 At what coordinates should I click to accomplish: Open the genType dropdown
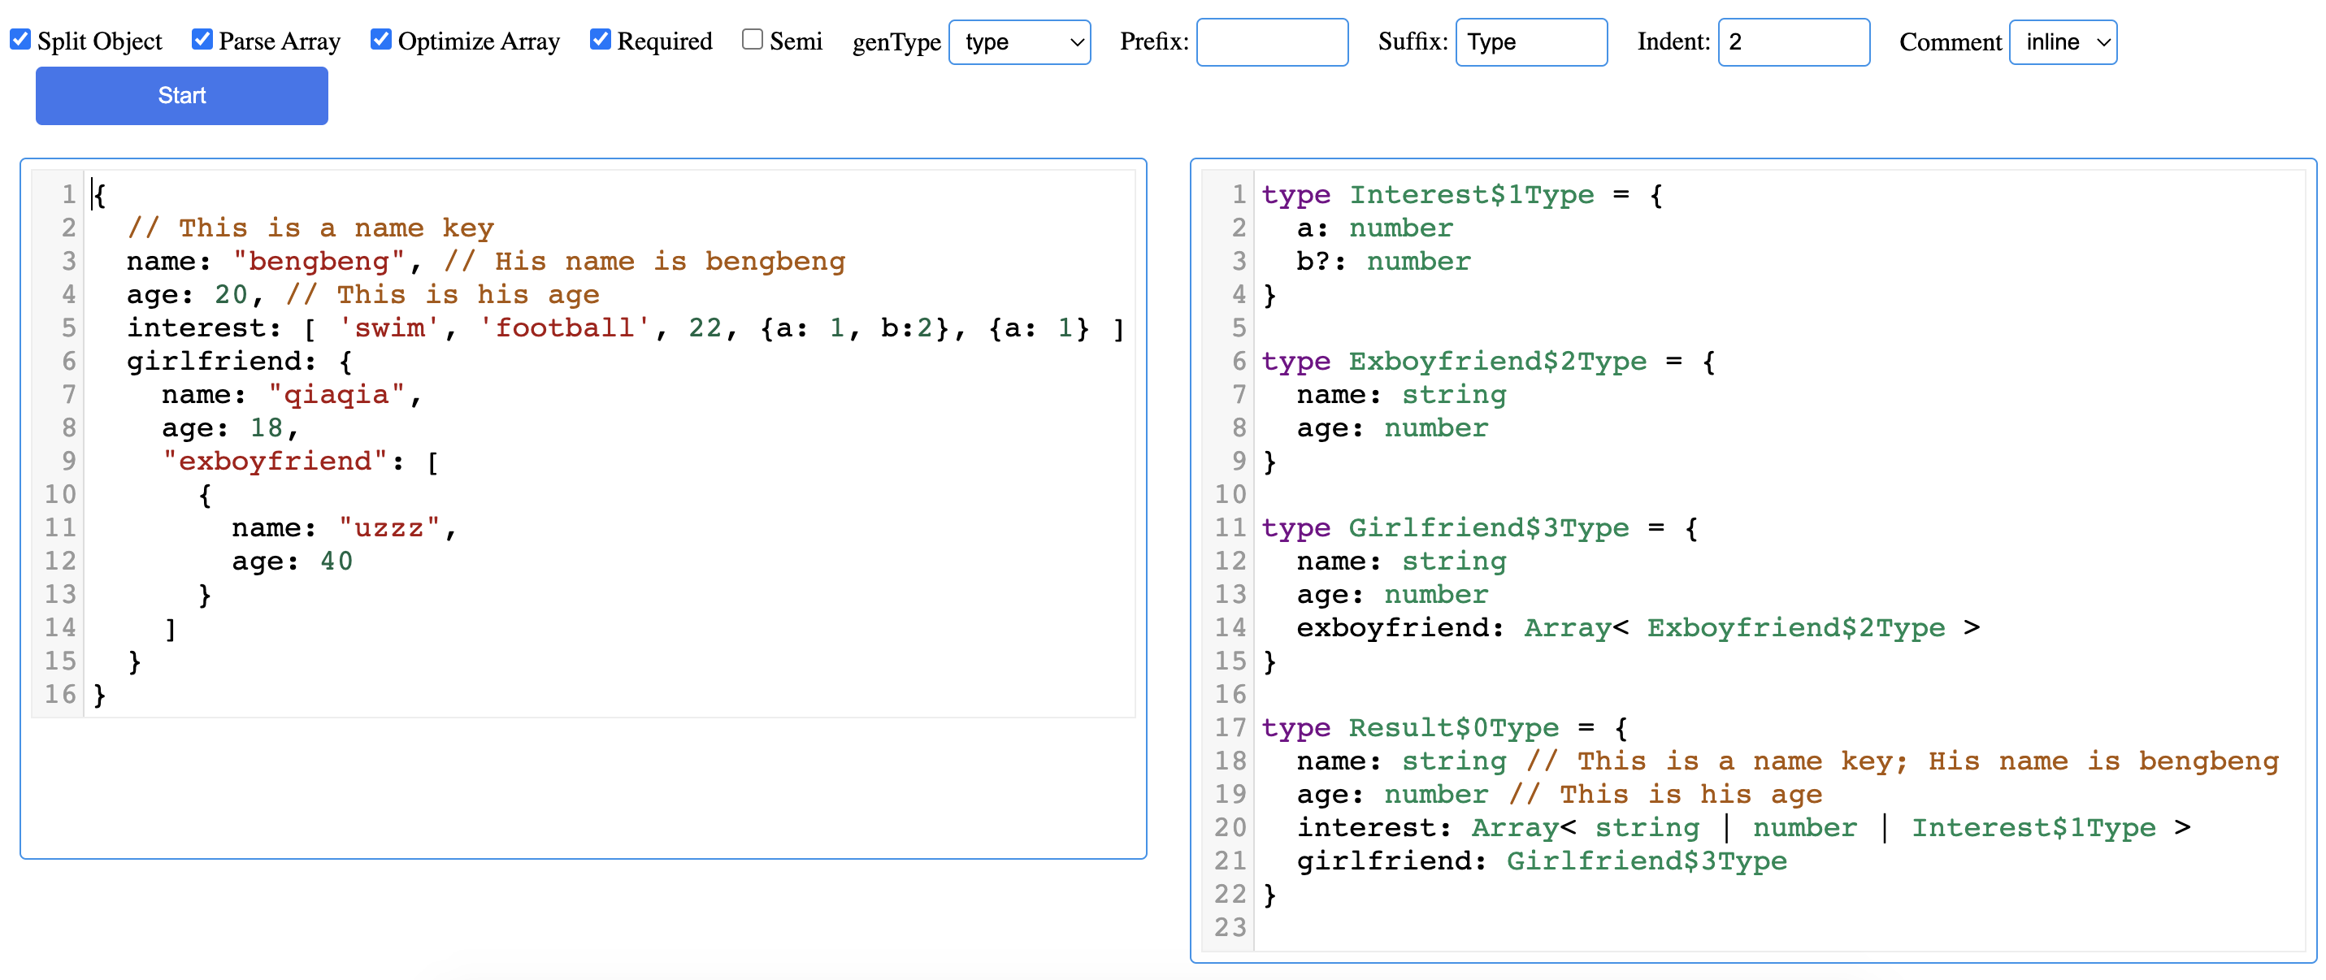pyautogui.click(x=1019, y=42)
